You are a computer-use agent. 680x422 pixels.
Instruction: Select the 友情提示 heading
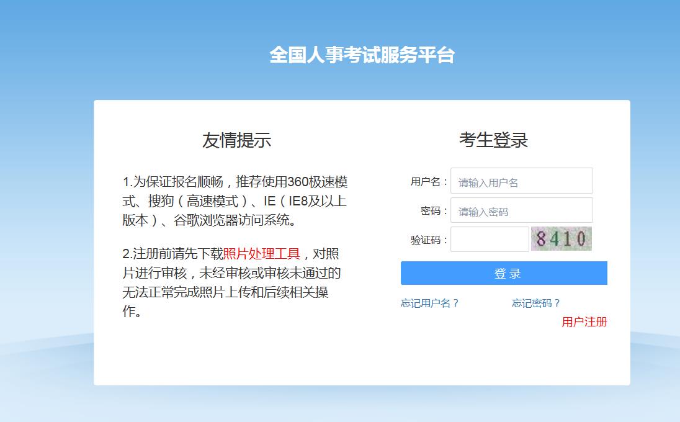(237, 140)
